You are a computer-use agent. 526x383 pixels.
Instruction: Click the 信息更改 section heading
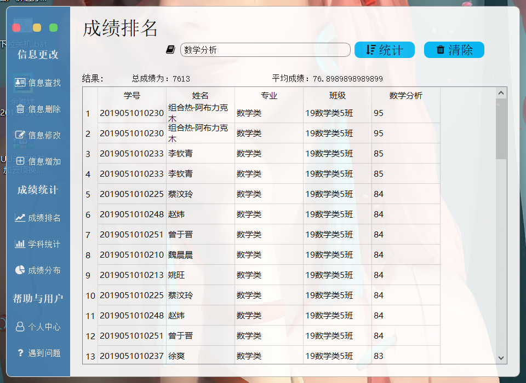pos(38,54)
